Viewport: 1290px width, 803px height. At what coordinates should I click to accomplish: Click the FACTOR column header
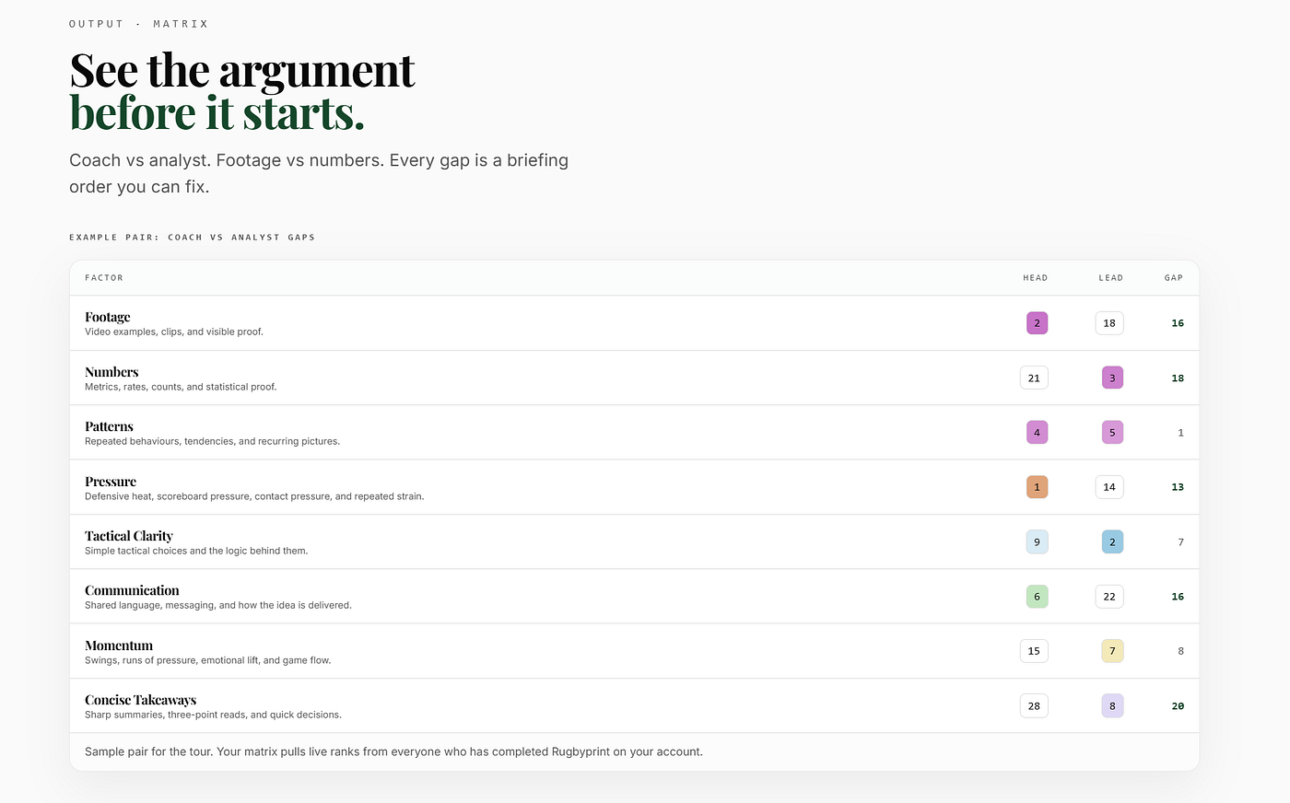click(104, 278)
